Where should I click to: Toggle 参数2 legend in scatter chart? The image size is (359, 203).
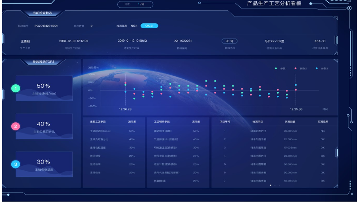301,68
